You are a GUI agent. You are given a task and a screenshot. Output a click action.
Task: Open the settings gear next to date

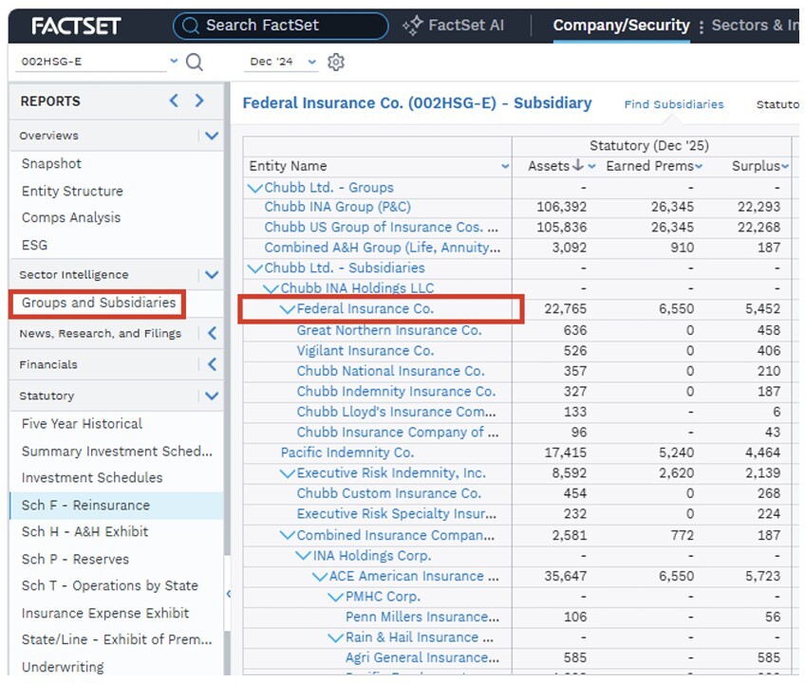point(336,62)
